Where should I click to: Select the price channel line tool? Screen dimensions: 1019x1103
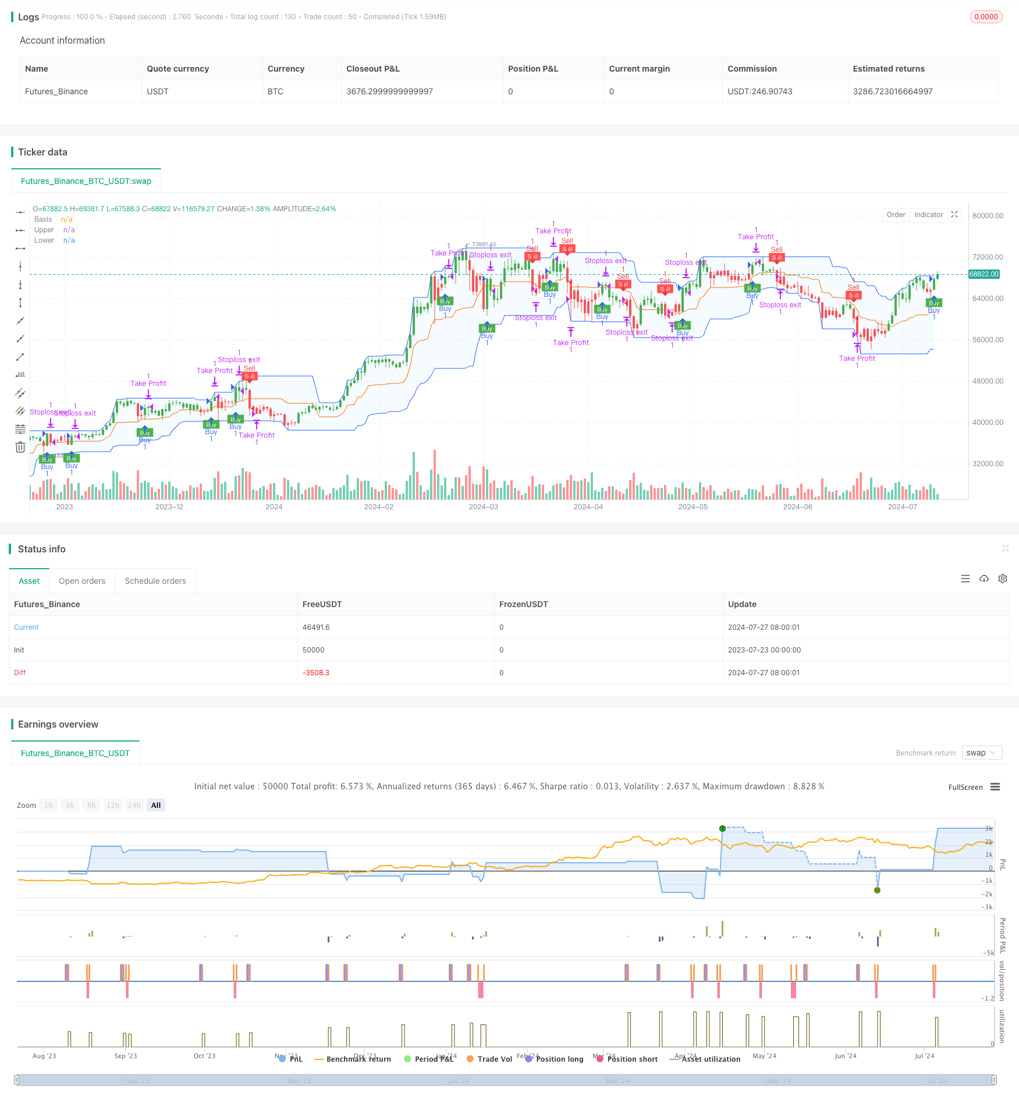(20, 393)
